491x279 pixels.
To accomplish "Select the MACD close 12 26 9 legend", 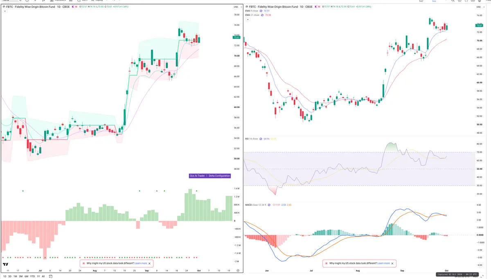I will tap(256, 205).
